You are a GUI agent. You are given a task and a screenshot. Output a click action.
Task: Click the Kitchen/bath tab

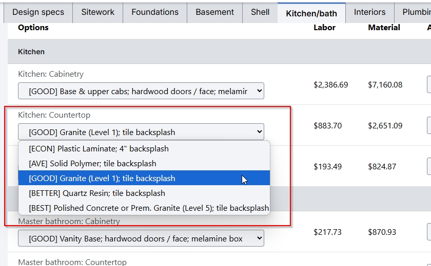click(311, 13)
